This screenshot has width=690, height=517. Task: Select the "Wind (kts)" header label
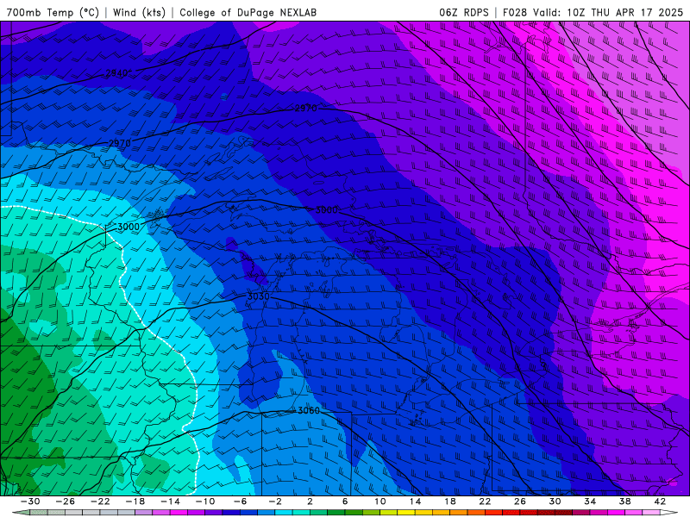pos(139,12)
